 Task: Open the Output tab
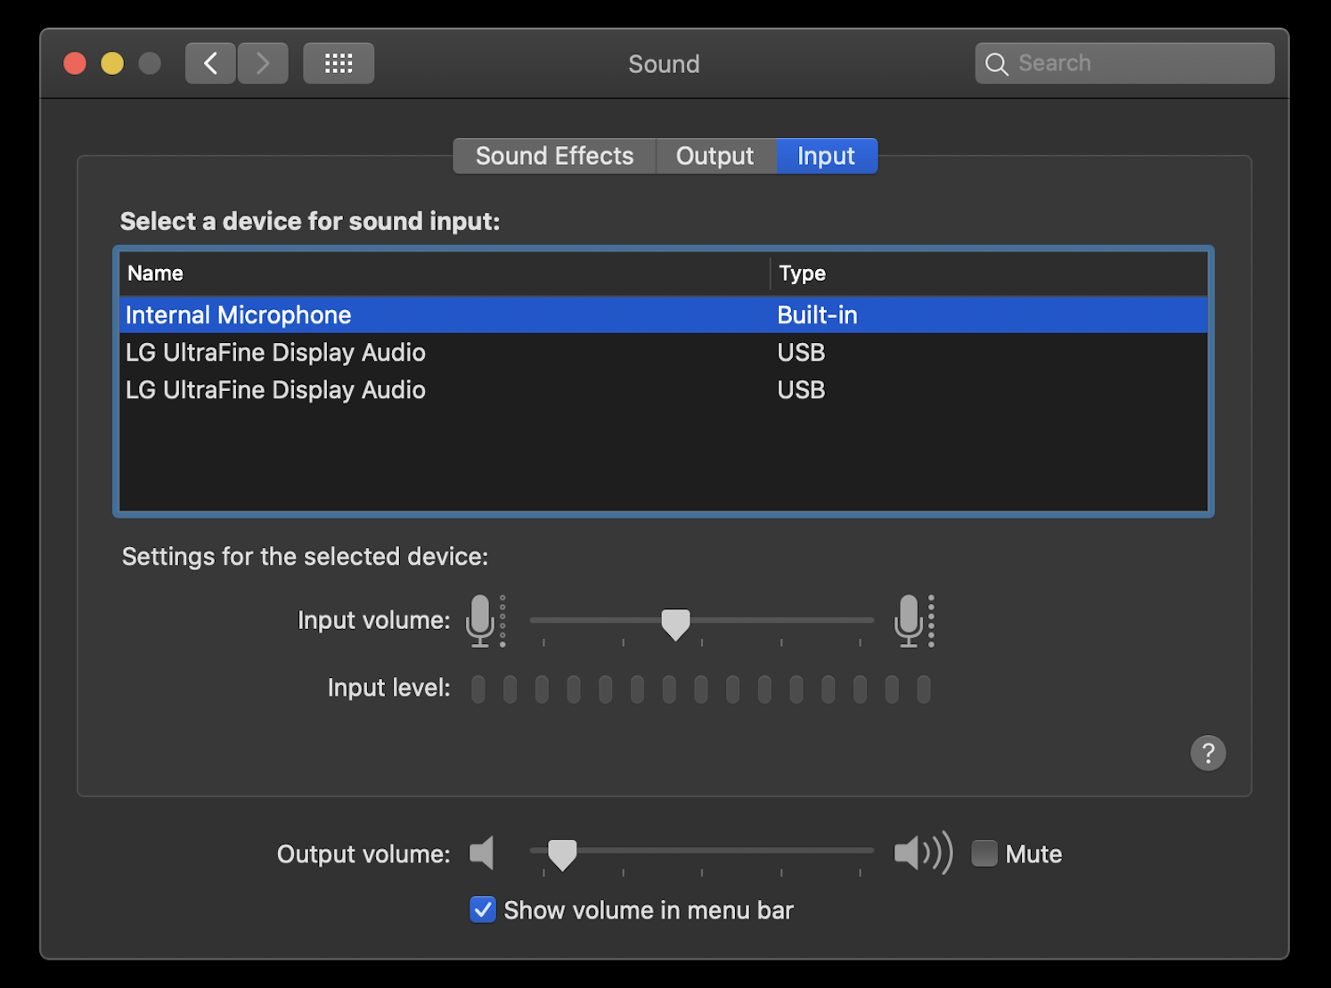tap(714, 155)
